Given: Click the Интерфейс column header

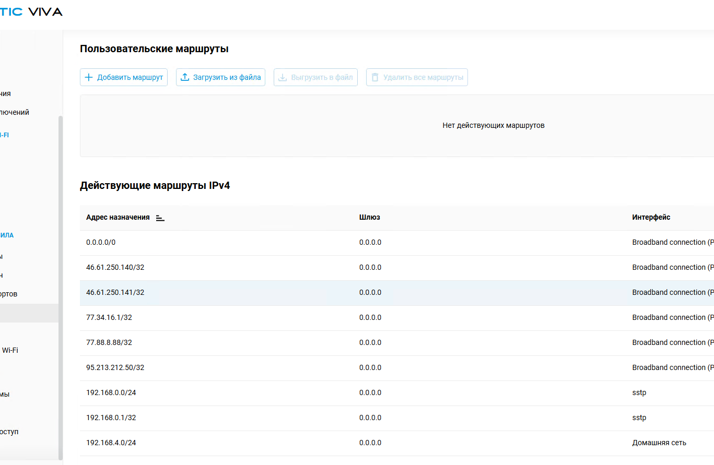Looking at the screenshot, I should [651, 217].
